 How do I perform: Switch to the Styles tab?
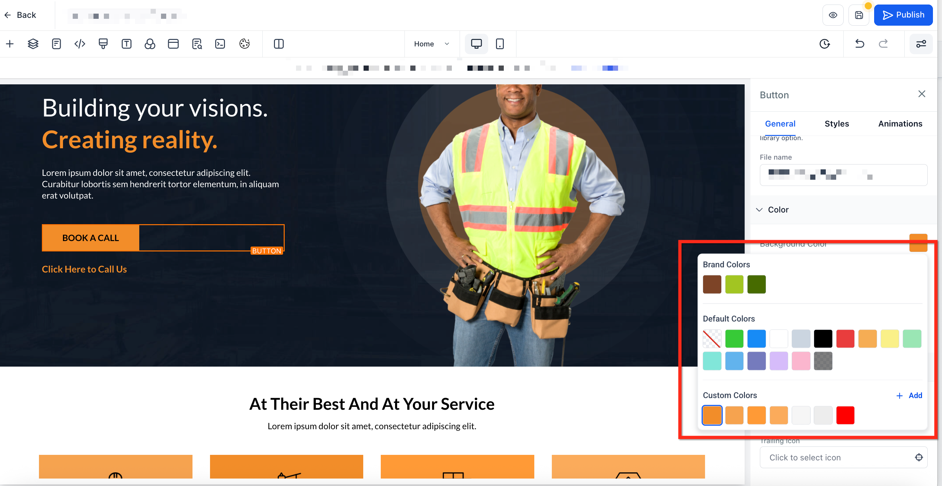pos(836,124)
